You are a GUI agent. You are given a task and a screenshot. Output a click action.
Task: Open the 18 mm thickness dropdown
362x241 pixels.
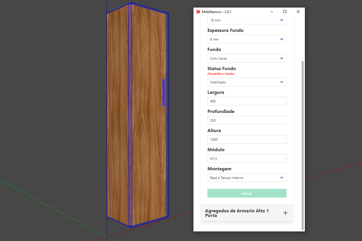pyautogui.click(x=247, y=20)
